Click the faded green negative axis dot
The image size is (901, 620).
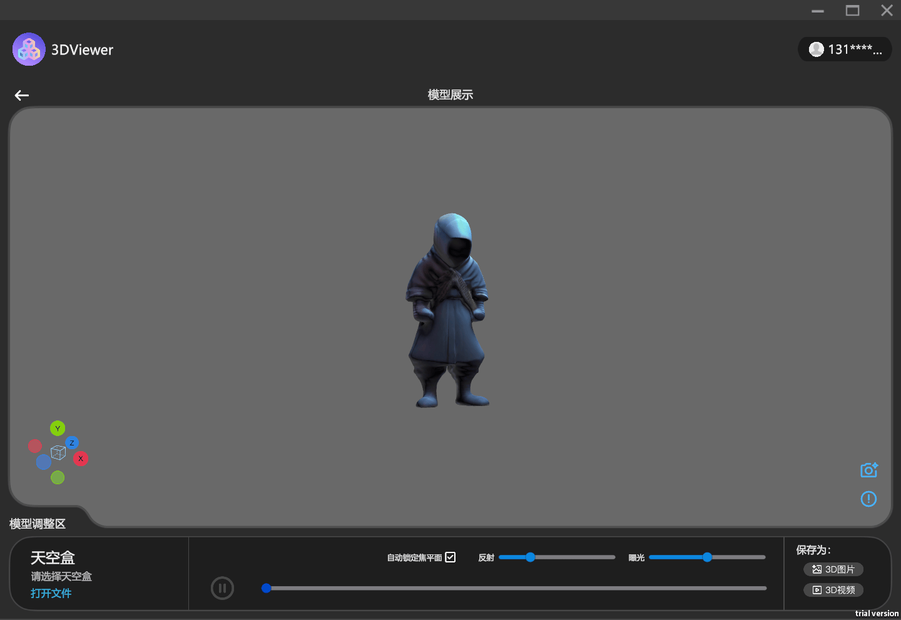click(58, 477)
